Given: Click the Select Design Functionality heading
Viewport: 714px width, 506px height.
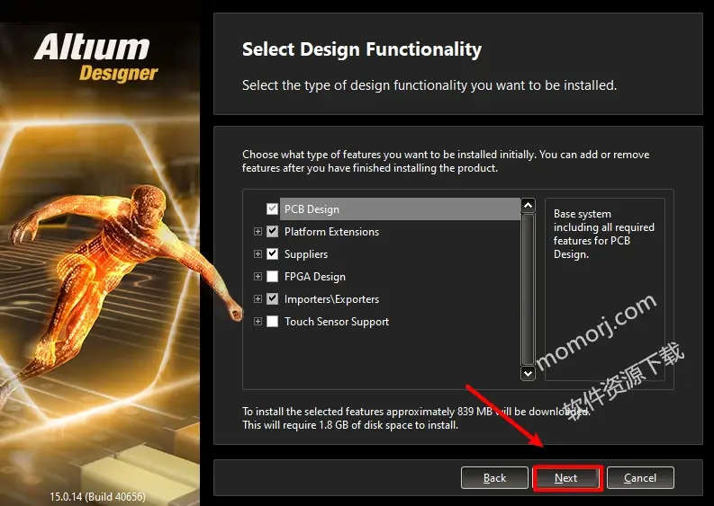Looking at the screenshot, I should (x=362, y=49).
